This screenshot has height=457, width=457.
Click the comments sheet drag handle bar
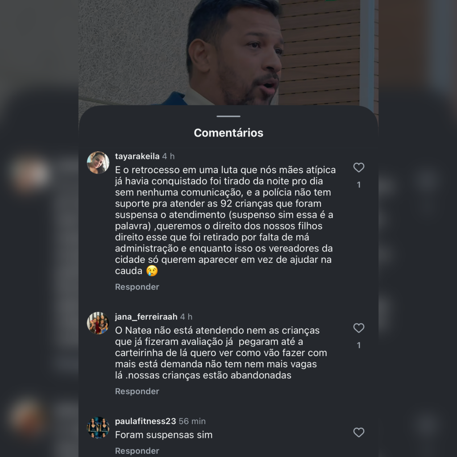coord(228,116)
